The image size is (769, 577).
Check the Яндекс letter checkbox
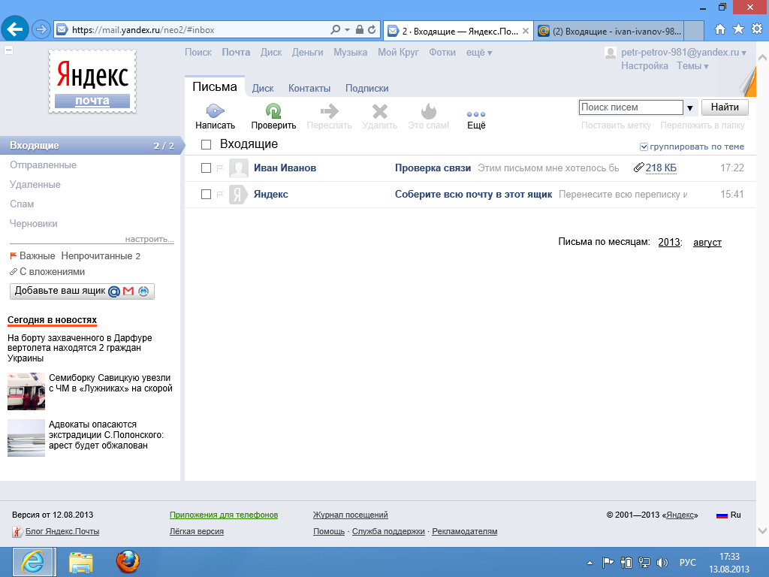[206, 195]
